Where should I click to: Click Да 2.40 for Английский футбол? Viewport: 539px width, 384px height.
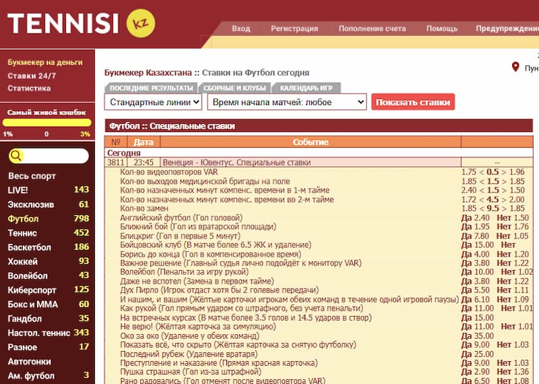click(x=476, y=218)
